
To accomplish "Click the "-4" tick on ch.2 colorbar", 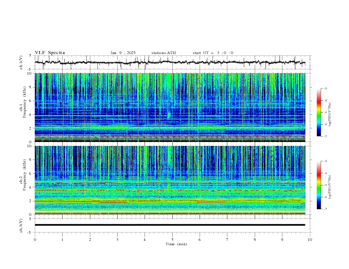I will pos(325,173).
